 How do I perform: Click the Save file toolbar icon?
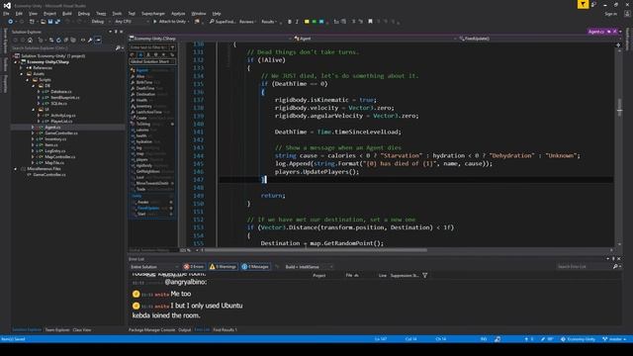pos(50,22)
